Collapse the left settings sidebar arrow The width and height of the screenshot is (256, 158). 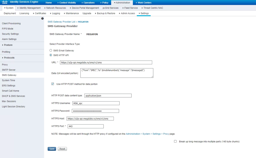(43, 18)
